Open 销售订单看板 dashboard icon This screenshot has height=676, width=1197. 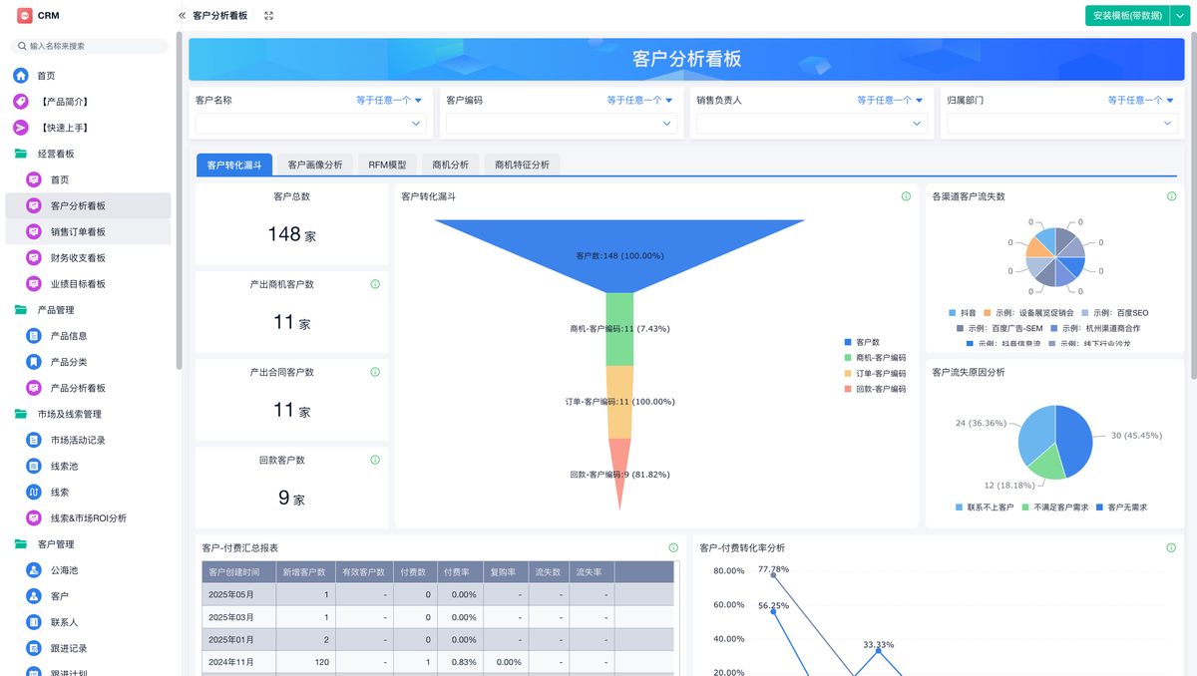point(34,232)
